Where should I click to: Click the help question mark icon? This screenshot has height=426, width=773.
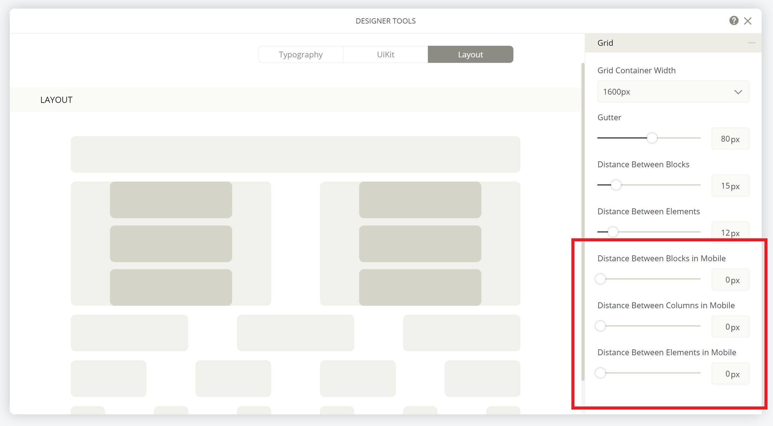pos(733,21)
